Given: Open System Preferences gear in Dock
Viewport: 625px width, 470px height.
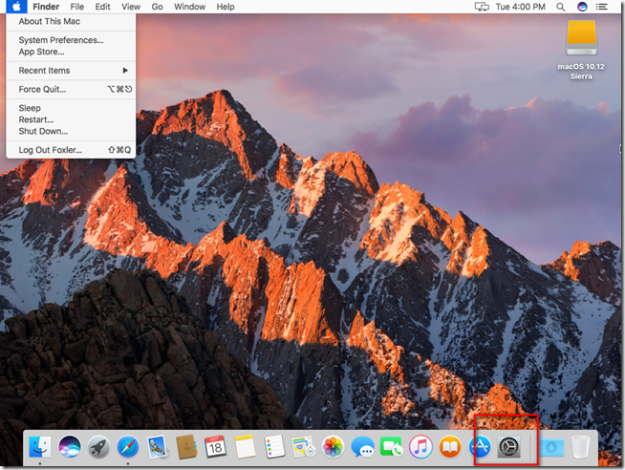Looking at the screenshot, I should 509,446.
